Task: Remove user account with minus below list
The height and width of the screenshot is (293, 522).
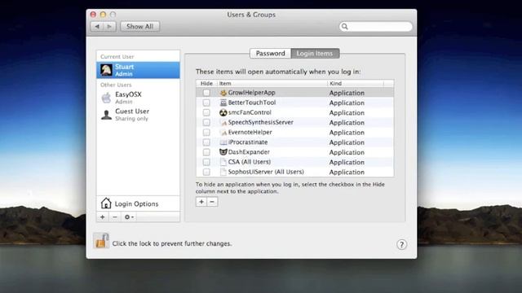Action: (x=115, y=217)
